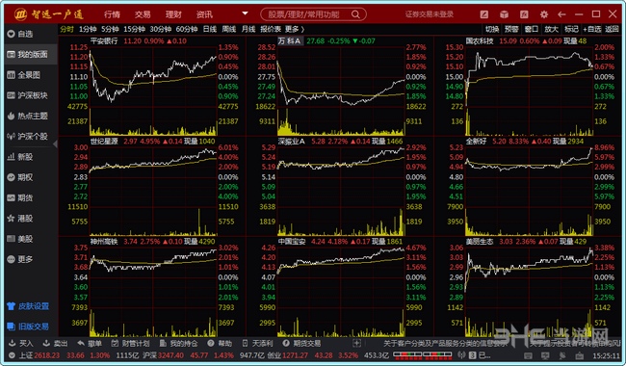Screen dimensions: 626x366
Task: Click into the 股票/理财/常用功能 search field
Action: 313,14
